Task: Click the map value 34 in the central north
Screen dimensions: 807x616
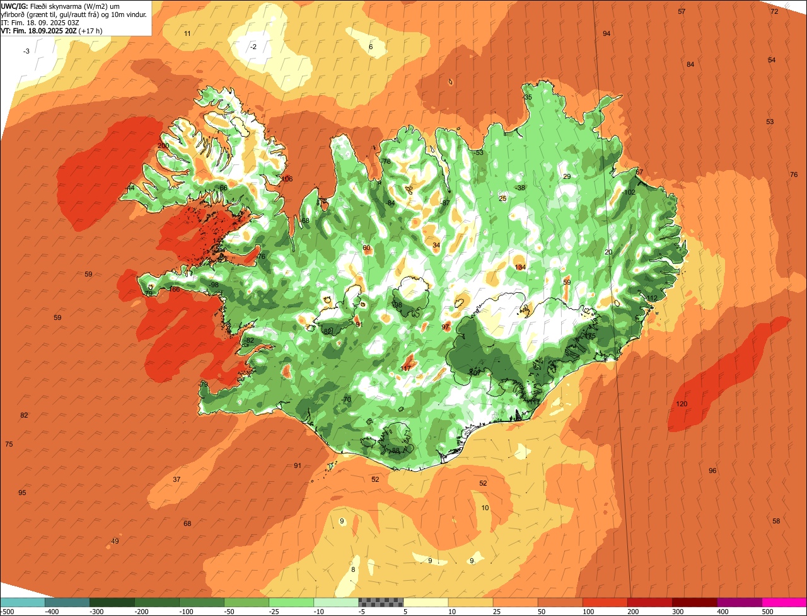Action: click(x=436, y=245)
